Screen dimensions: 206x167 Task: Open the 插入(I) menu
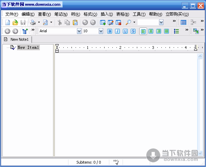coord(107,14)
